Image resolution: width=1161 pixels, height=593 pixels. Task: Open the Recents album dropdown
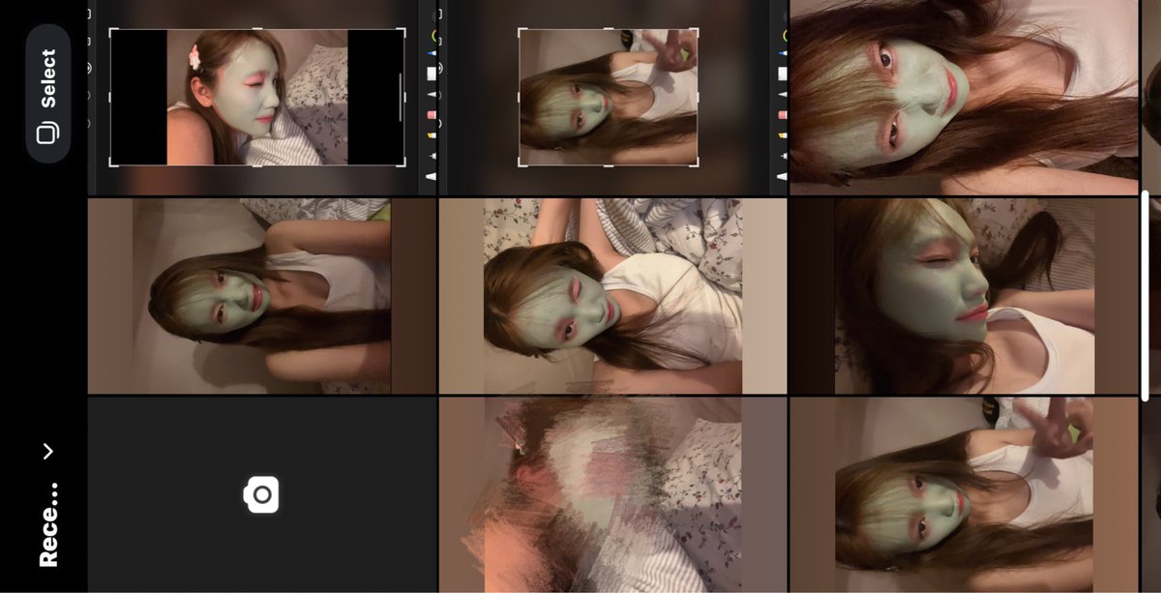pos(47,505)
